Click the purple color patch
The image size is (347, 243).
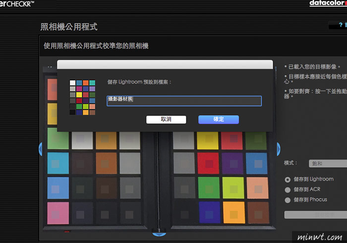click(x=232, y=163)
